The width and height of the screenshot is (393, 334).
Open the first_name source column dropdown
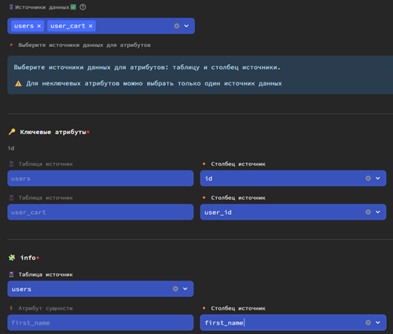[x=378, y=322]
